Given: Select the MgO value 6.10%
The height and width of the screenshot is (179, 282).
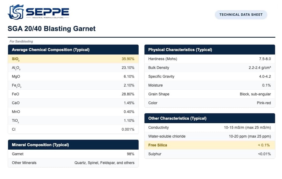Looking at the screenshot, I should (x=129, y=76).
